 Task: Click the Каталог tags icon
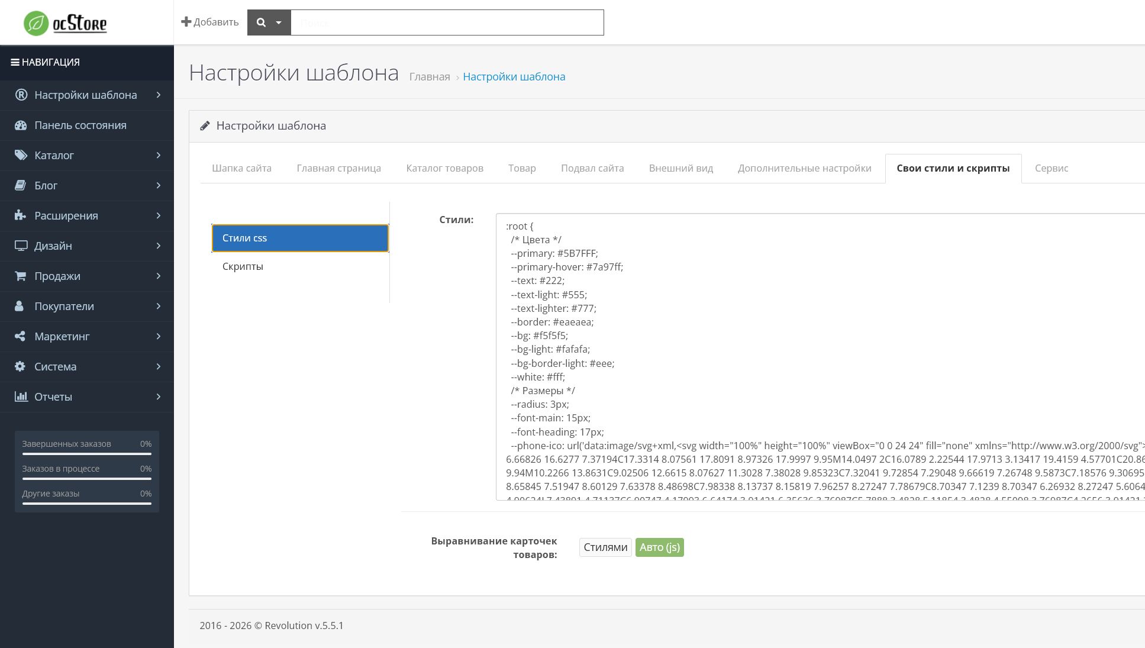pos(21,155)
